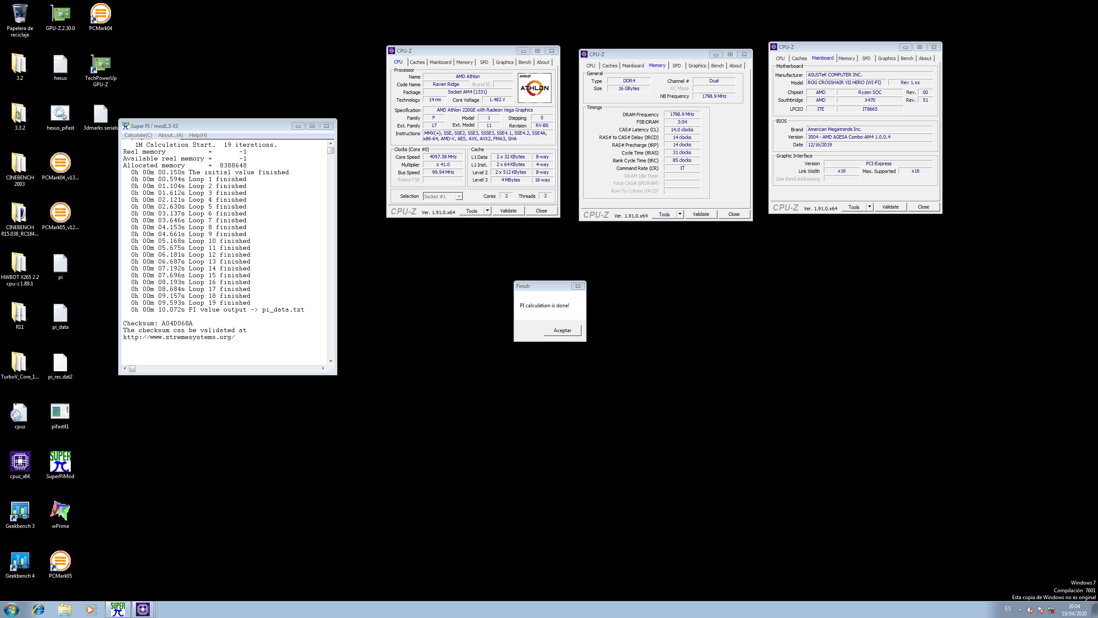Viewport: 1098px width, 618px height.
Task: Expand Tools dropdown arrow in first CPU-Z window
Action: click(487, 211)
